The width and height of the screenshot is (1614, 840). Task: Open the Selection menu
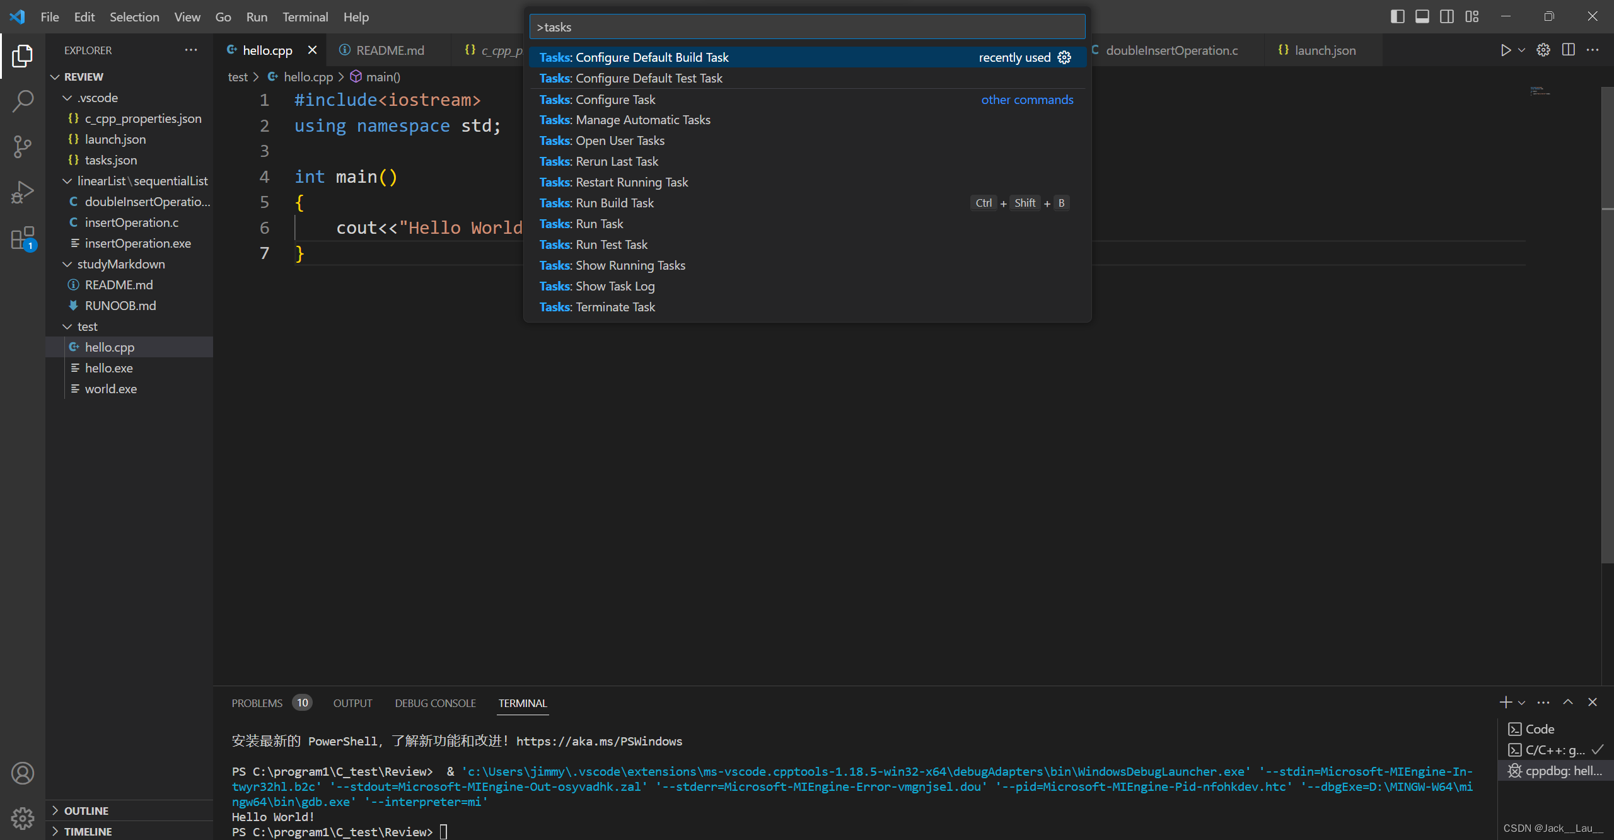(134, 17)
